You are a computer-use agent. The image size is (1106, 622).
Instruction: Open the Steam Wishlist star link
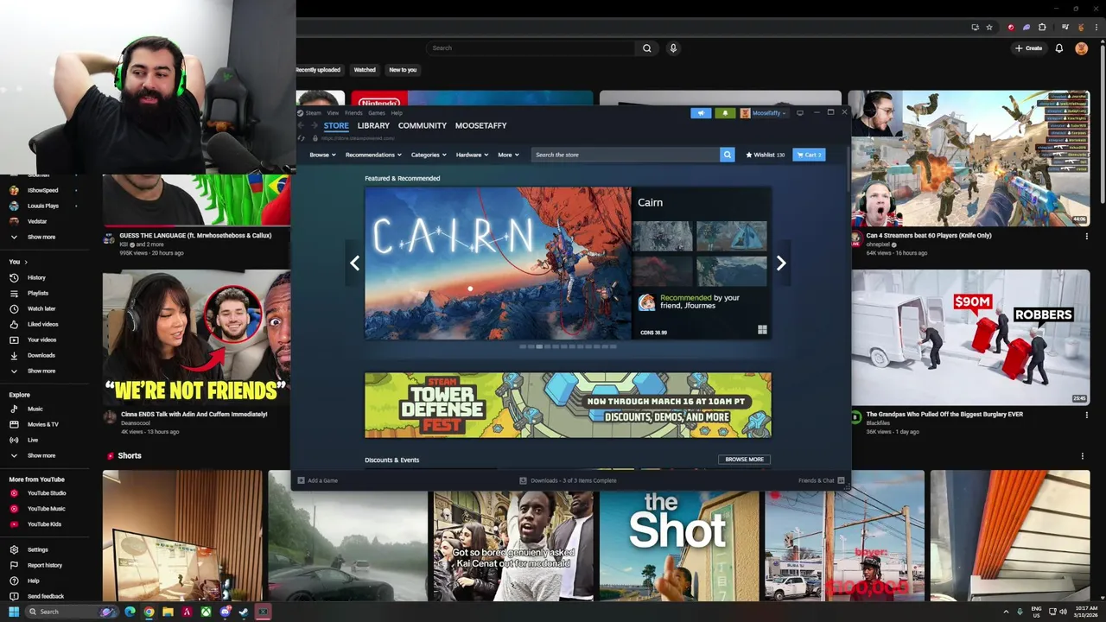click(766, 155)
